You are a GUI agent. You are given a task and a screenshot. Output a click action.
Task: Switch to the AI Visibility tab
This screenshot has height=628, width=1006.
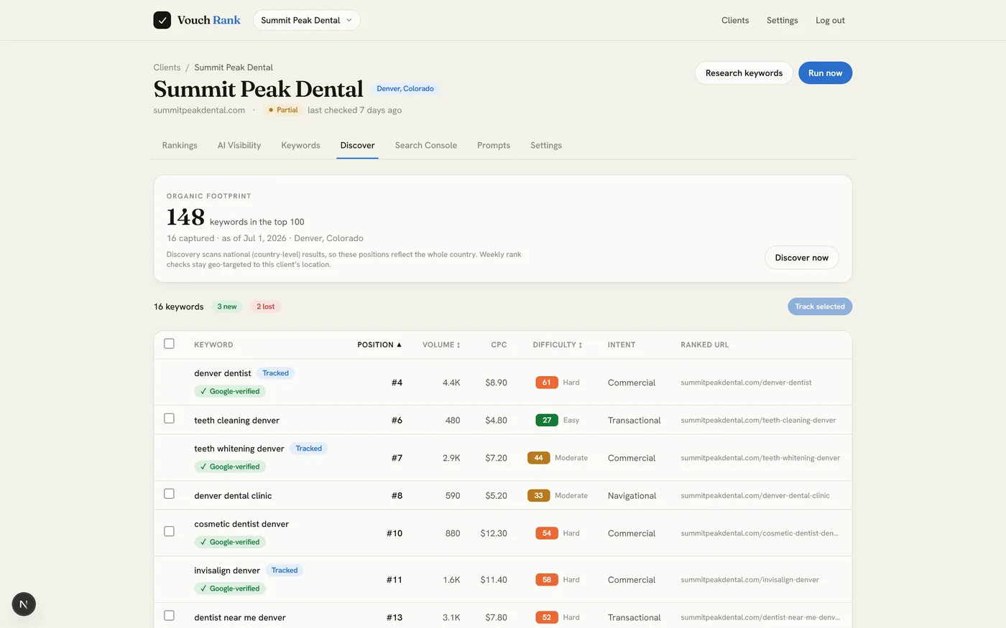coord(239,145)
